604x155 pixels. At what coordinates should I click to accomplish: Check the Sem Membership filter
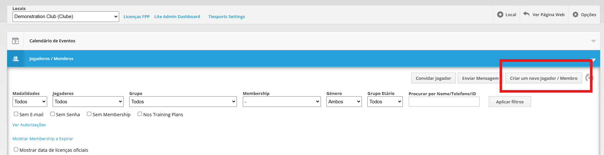coord(89,114)
